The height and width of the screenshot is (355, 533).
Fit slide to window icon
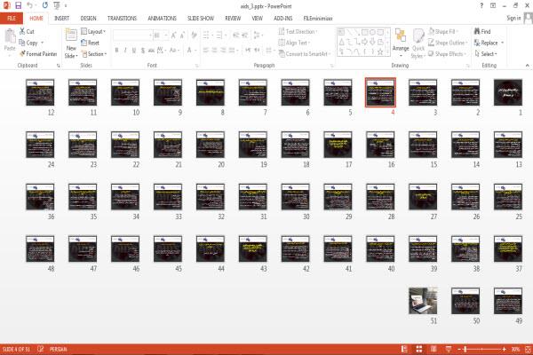point(528,349)
